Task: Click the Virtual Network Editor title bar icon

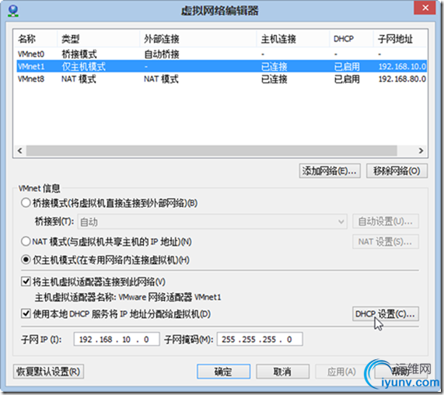Action: point(13,12)
